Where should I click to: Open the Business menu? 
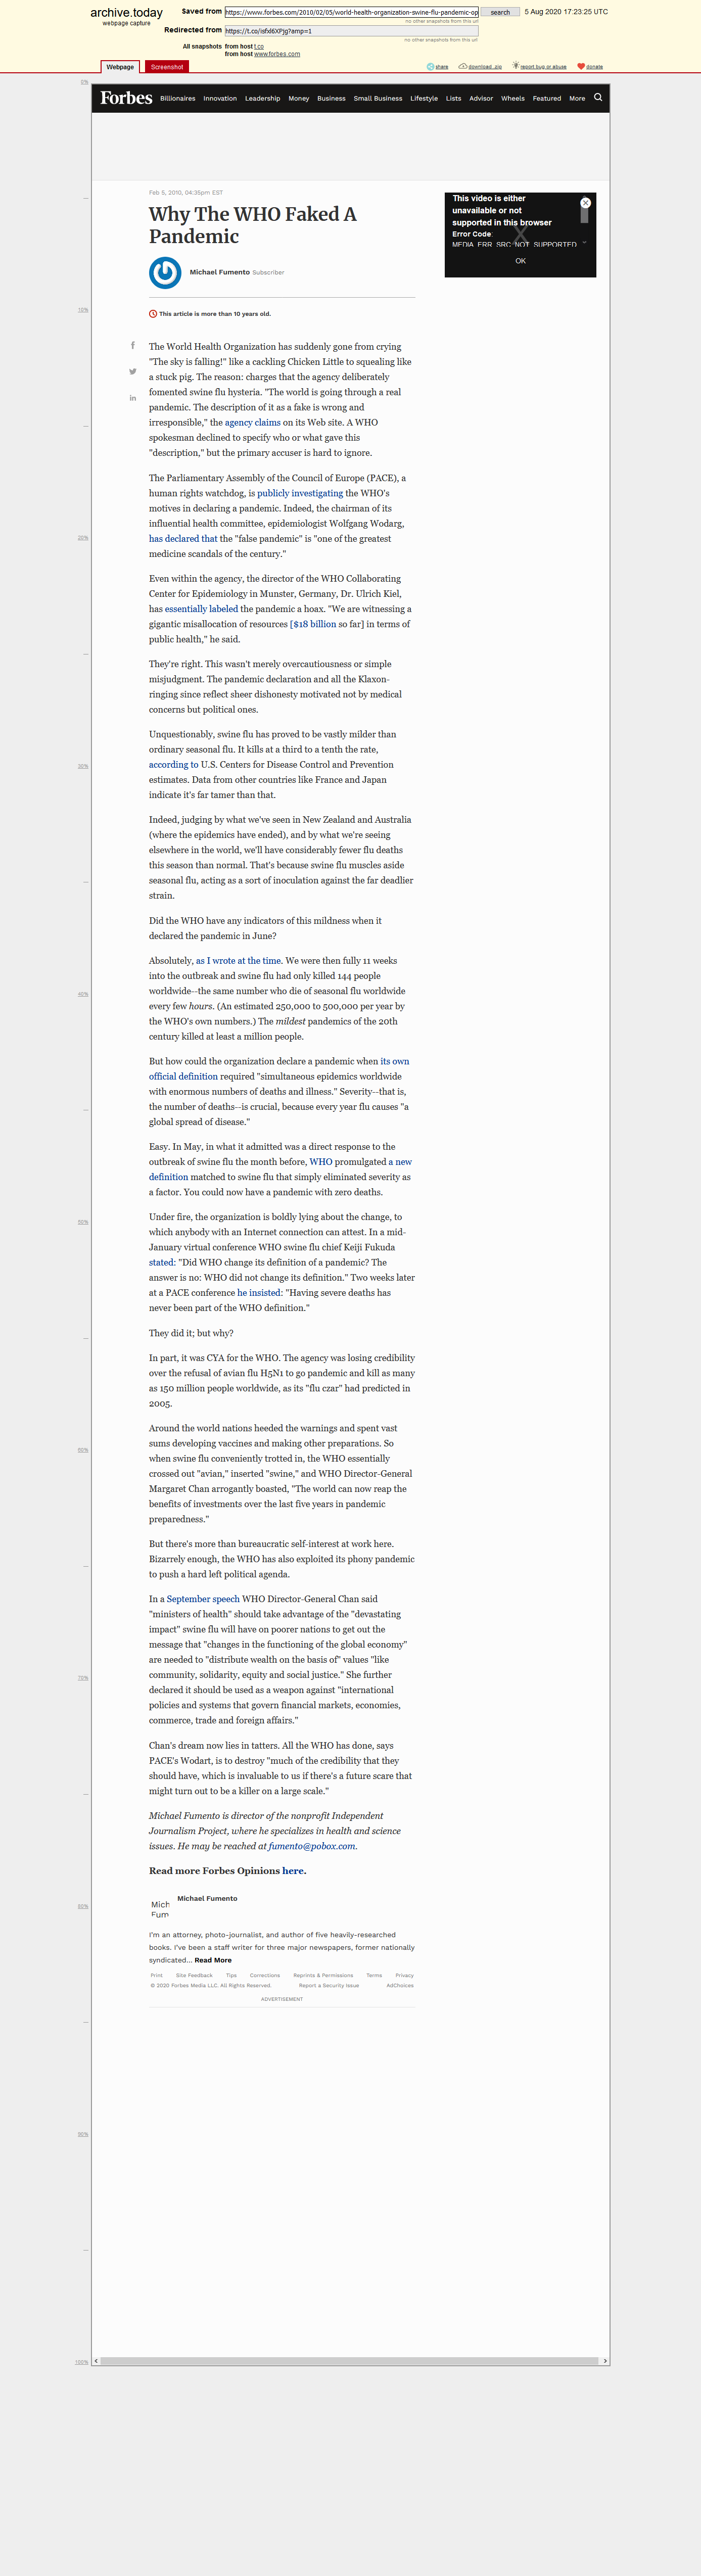[331, 99]
